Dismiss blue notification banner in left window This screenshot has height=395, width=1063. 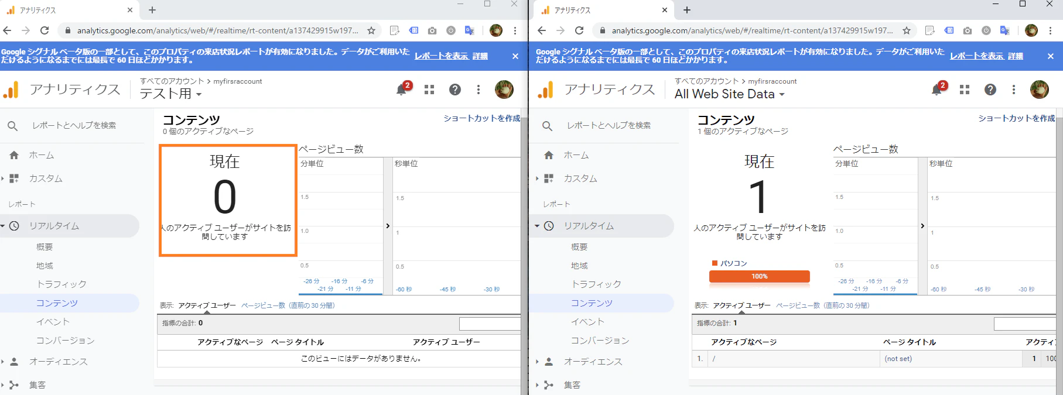click(515, 56)
